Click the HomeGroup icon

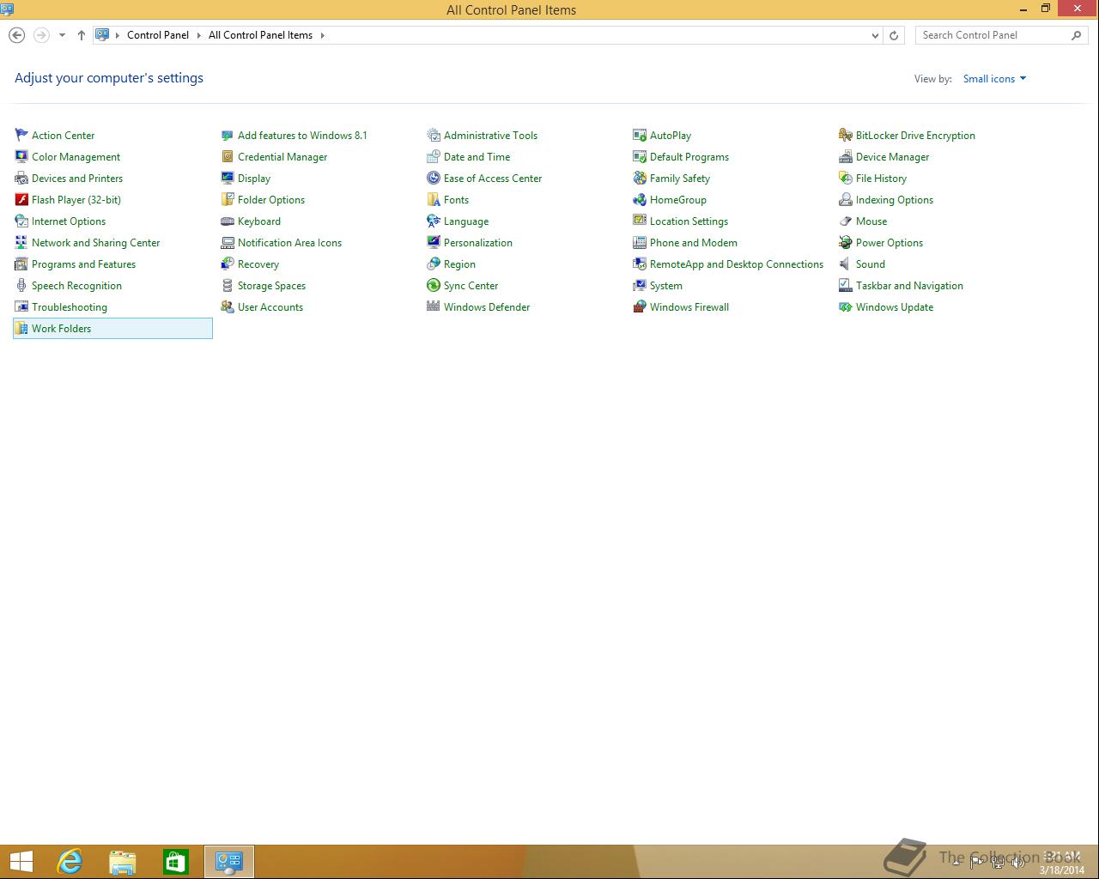coord(640,199)
